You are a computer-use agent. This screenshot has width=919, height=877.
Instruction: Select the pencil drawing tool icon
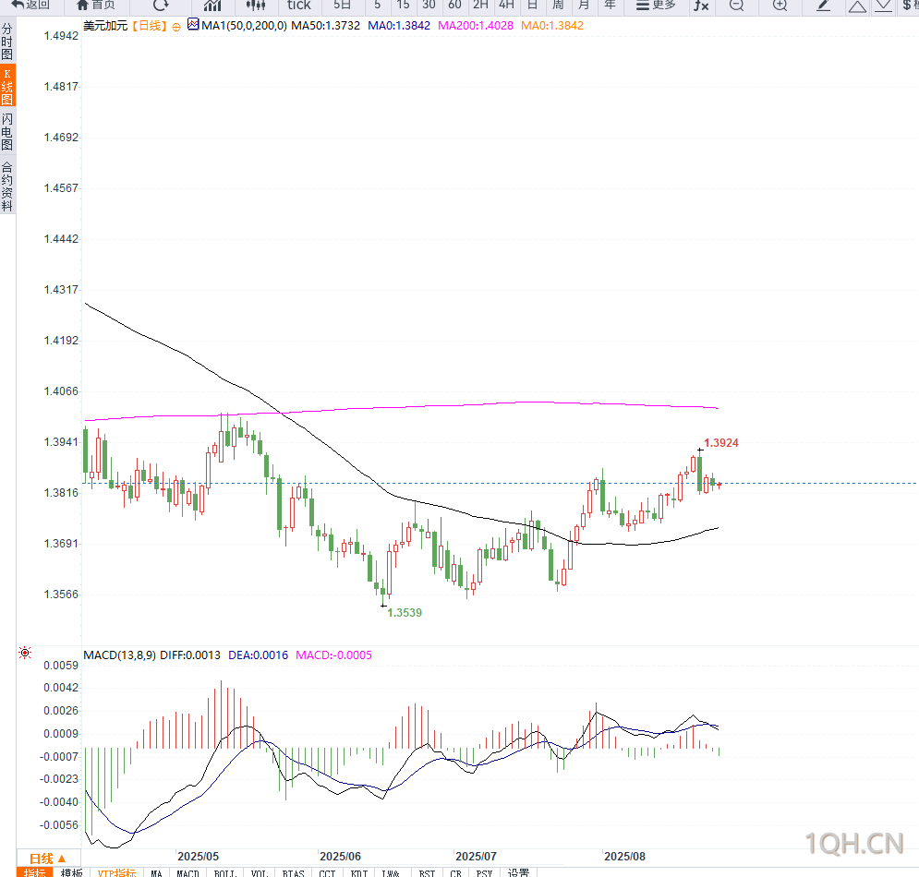(x=824, y=6)
